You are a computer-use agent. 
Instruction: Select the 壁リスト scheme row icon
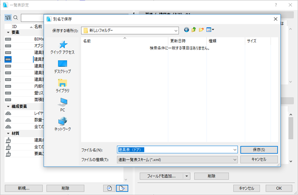(x=8, y=93)
